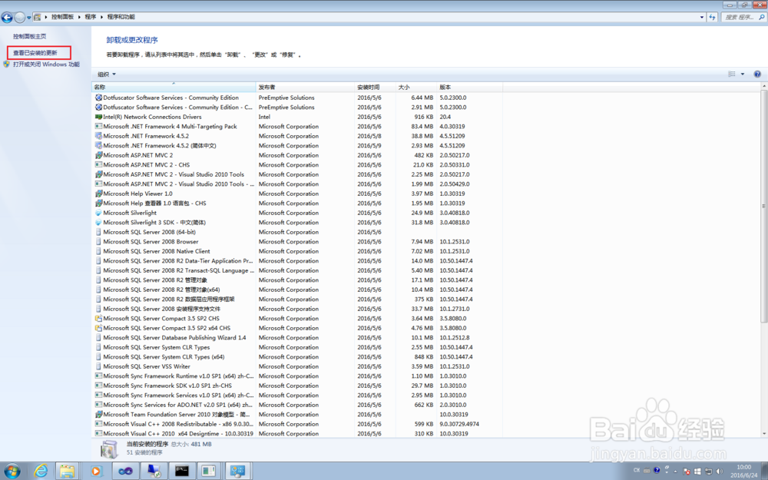Sort by the 名称 column header

pos(174,88)
